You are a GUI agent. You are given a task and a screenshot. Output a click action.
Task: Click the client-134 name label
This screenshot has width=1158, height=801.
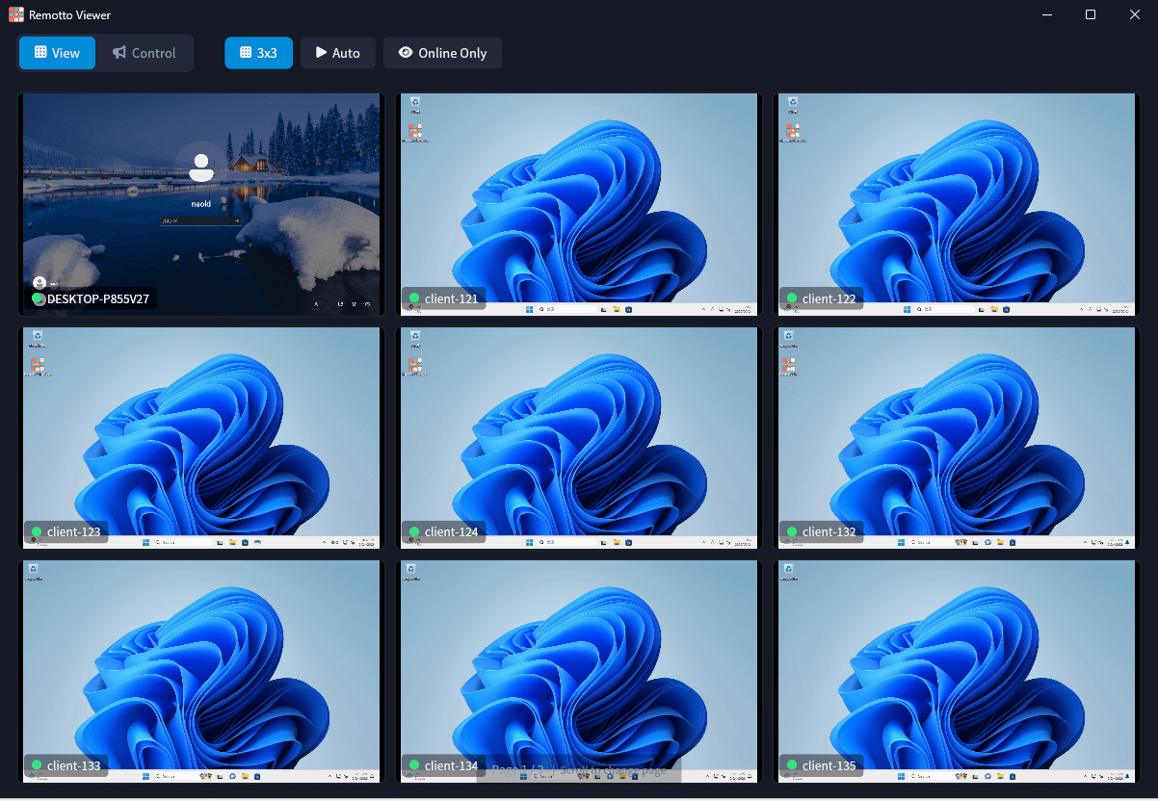click(451, 766)
